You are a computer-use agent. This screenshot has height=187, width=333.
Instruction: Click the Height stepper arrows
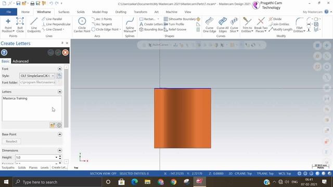point(60,157)
